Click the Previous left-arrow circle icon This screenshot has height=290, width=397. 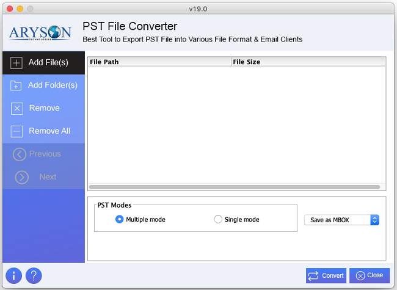(x=20, y=154)
